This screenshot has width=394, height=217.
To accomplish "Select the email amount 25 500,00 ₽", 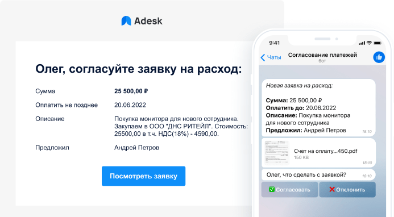I will (x=131, y=91).
